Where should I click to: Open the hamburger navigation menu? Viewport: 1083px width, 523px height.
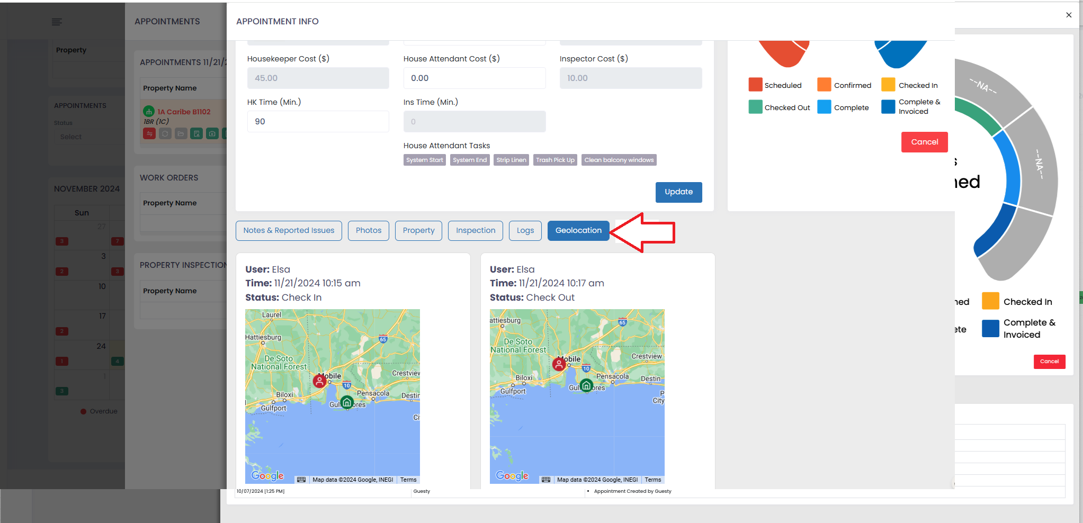(56, 21)
